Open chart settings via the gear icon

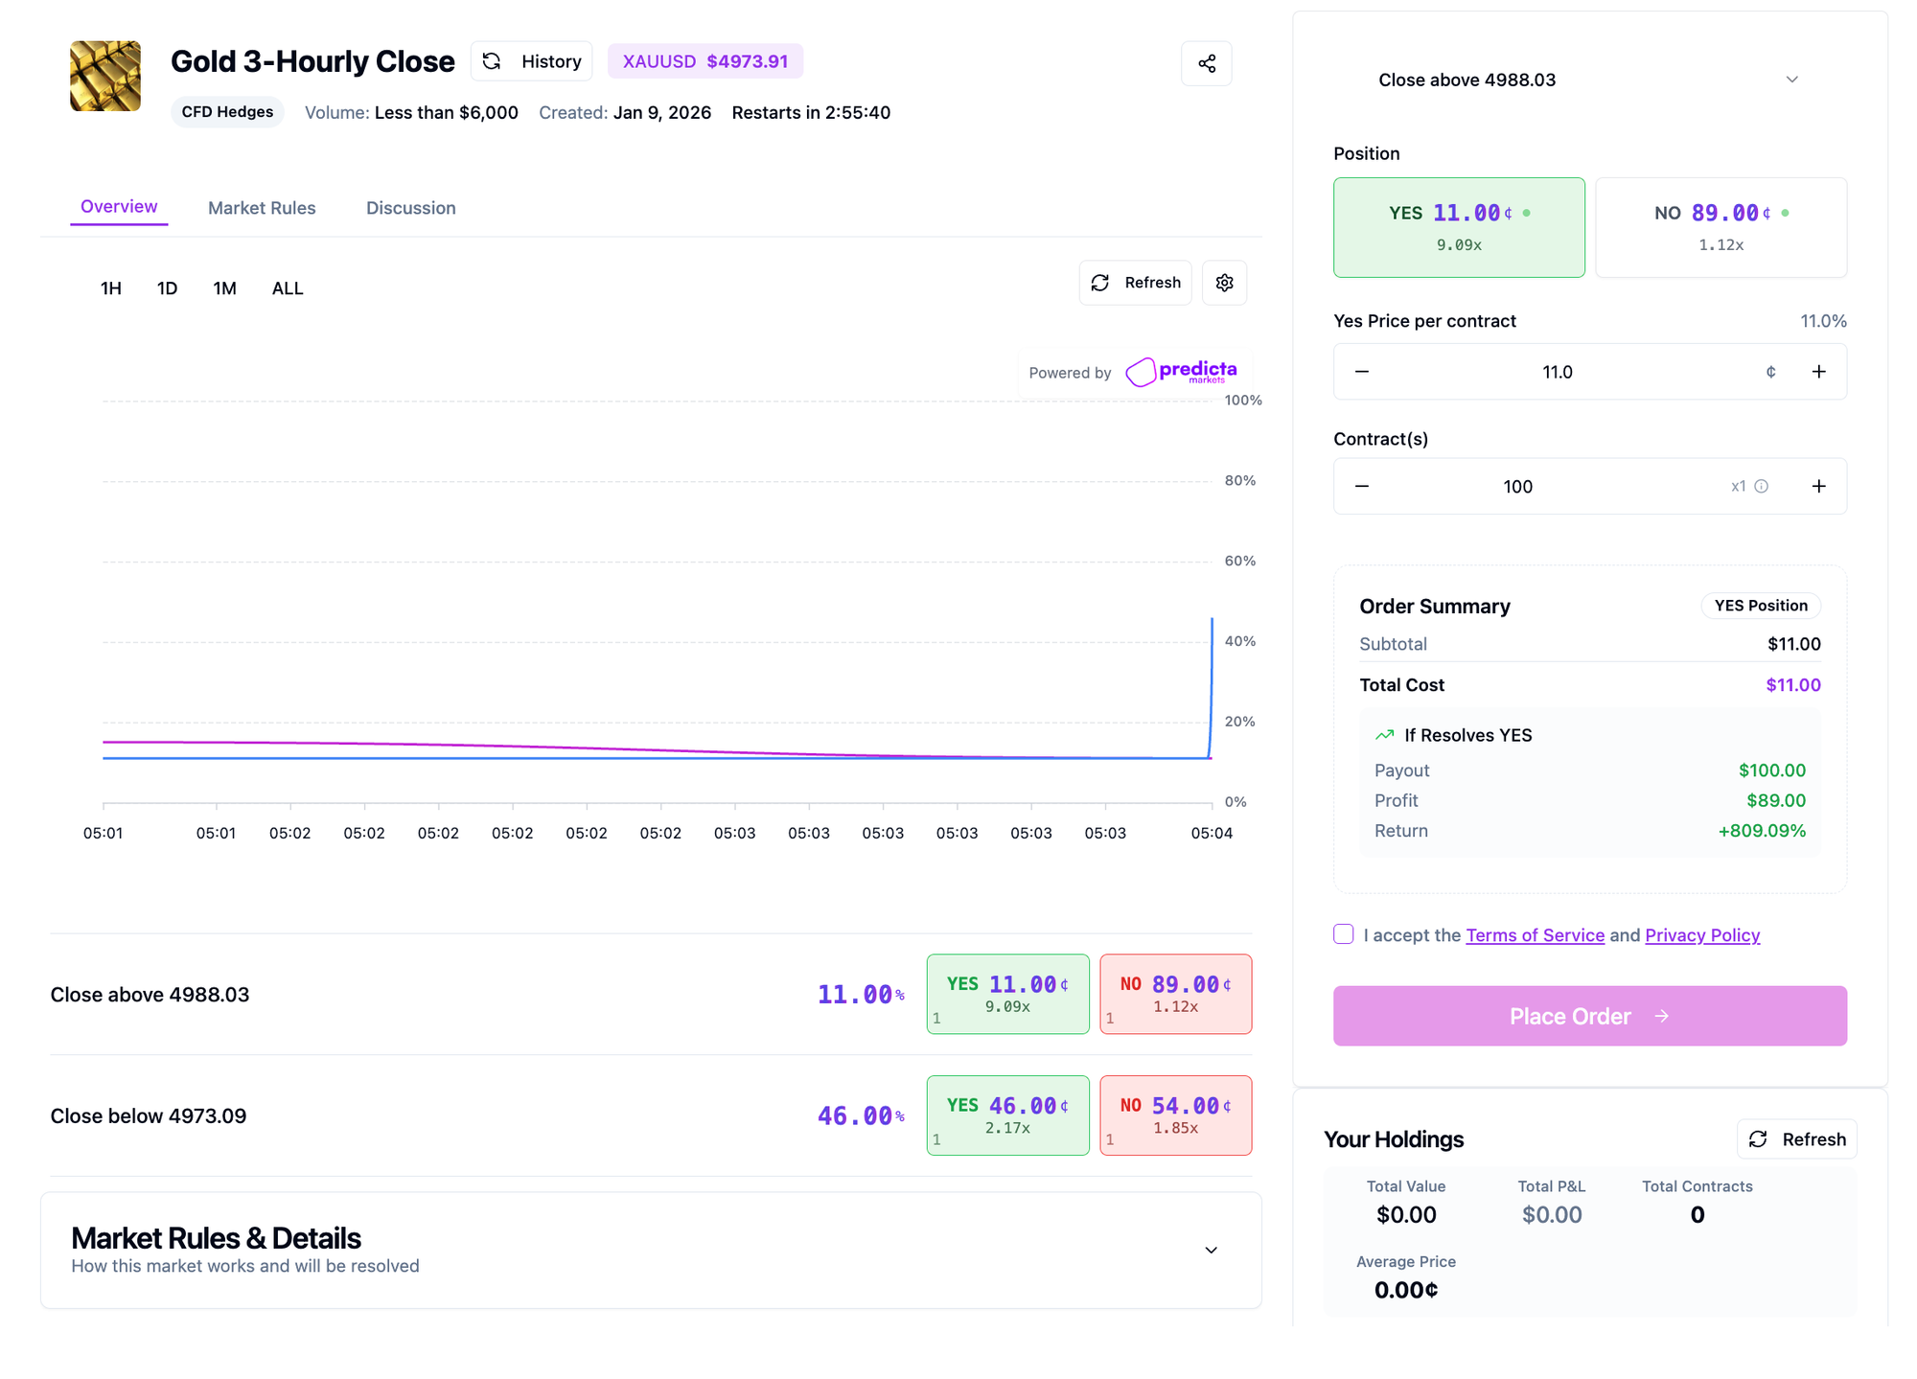pyautogui.click(x=1224, y=282)
